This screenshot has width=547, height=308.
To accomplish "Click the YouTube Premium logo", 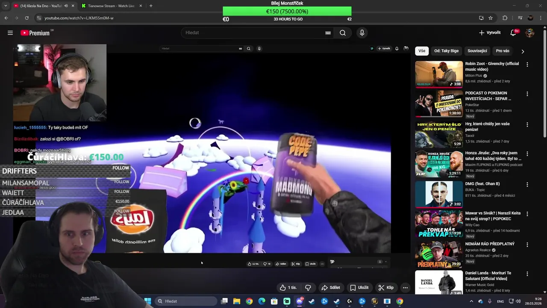I will (36, 33).
